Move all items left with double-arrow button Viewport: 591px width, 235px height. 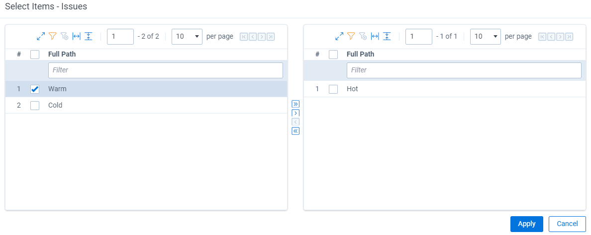click(295, 131)
